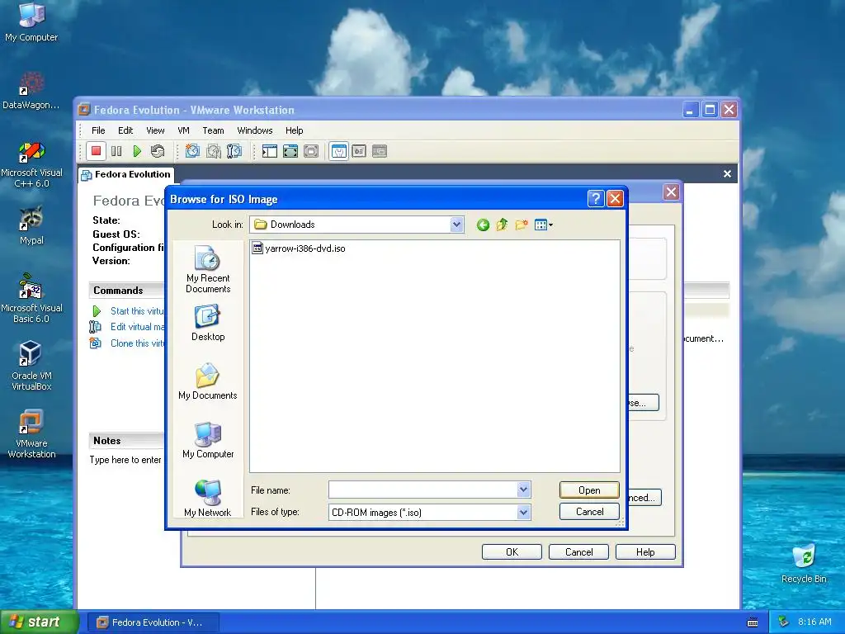This screenshot has width=845, height=634.
Task: Open the File menu
Action: (x=98, y=130)
